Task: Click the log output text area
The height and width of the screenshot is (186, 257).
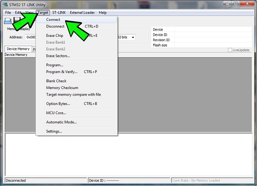Action: click(x=128, y=154)
